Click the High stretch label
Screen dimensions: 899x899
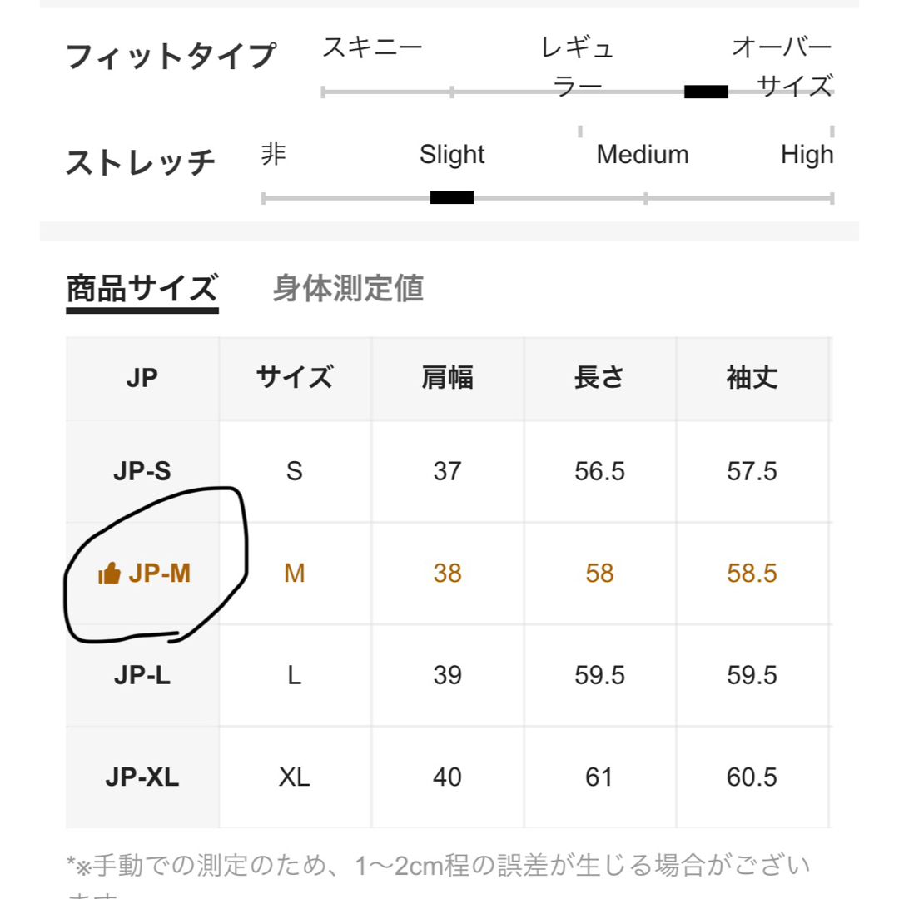tap(807, 155)
